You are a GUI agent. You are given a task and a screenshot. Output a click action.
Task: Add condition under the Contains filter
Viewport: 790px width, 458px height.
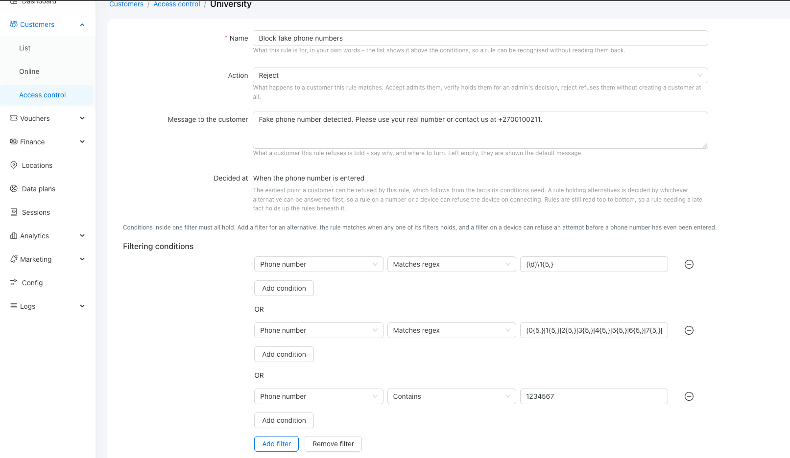284,420
